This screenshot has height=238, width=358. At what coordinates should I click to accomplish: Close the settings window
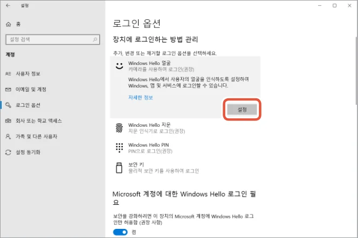tap(349, 5)
